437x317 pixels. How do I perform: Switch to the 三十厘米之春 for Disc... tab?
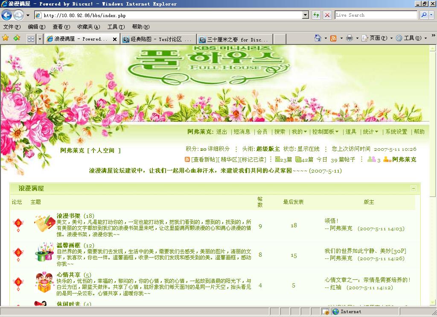pos(235,39)
